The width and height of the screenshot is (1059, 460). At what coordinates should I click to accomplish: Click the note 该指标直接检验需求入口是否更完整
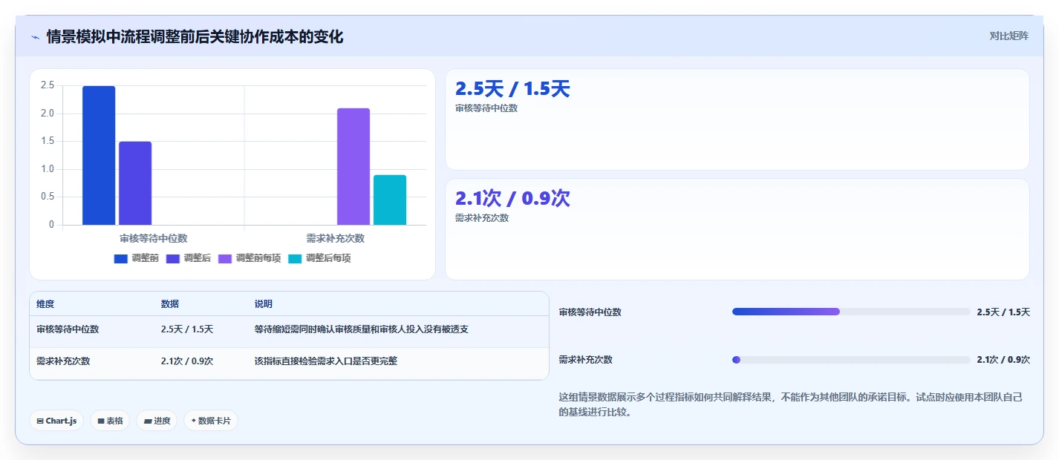(x=326, y=361)
